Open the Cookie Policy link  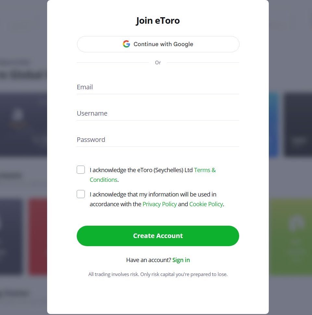[206, 204]
